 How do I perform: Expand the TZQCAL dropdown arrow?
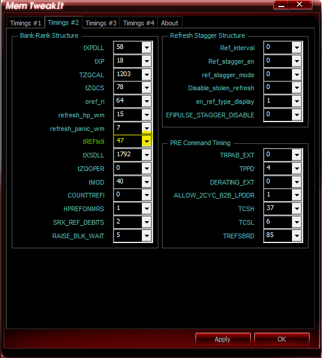tap(147, 74)
